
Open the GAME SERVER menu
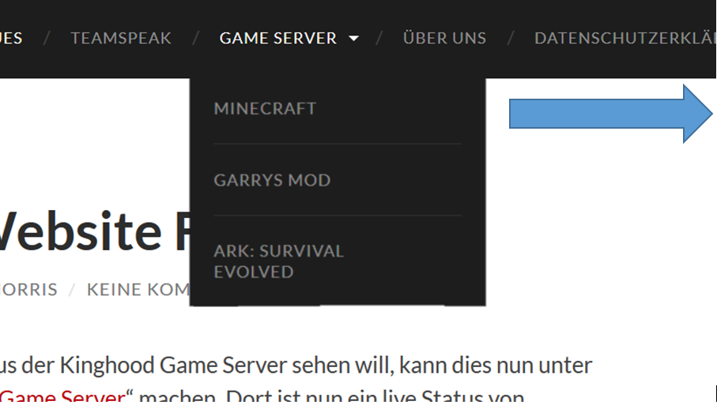tap(278, 39)
